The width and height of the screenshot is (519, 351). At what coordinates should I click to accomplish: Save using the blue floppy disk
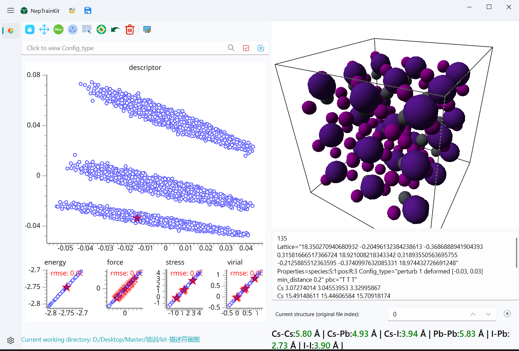[x=88, y=10]
